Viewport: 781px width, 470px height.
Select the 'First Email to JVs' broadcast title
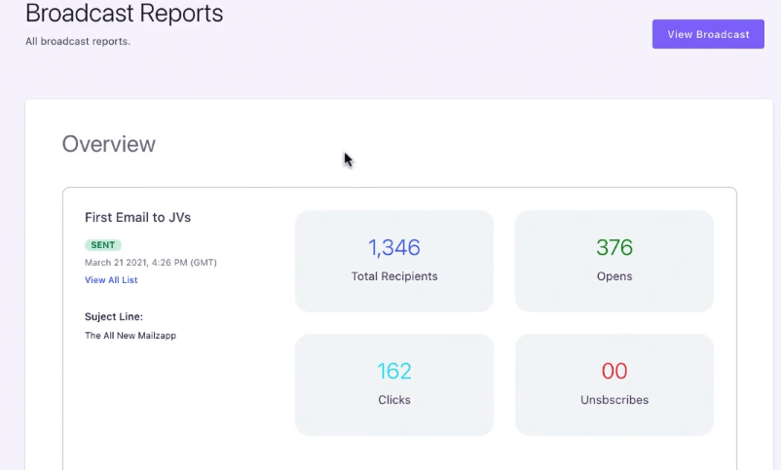point(138,218)
